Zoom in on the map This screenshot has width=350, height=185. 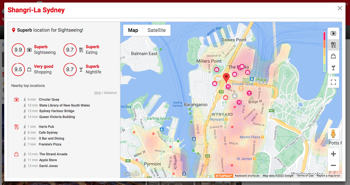(333, 154)
